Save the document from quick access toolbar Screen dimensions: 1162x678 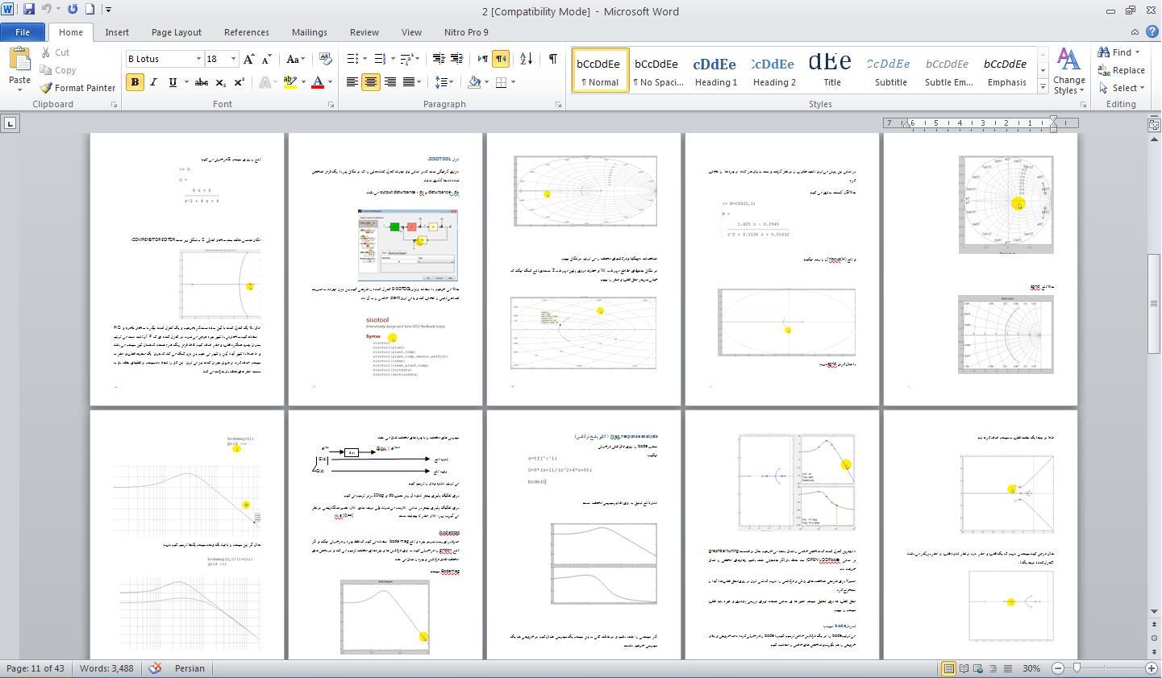tap(29, 10)
